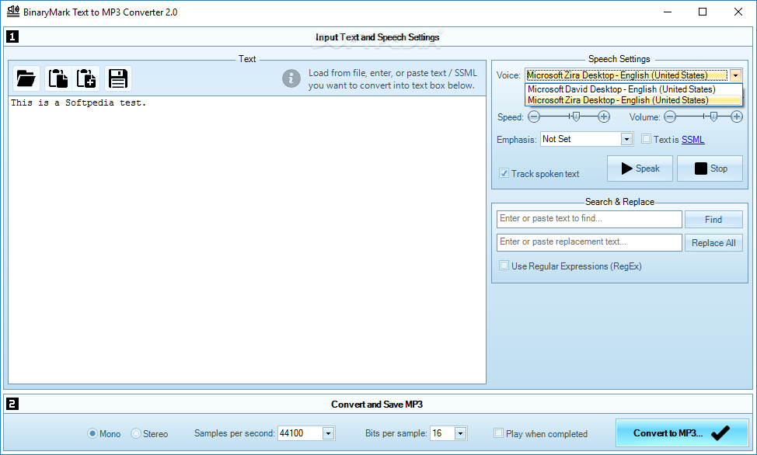Increase volume with the plus icon
Viewport: 757px width, 455px height.
(736, 116)
